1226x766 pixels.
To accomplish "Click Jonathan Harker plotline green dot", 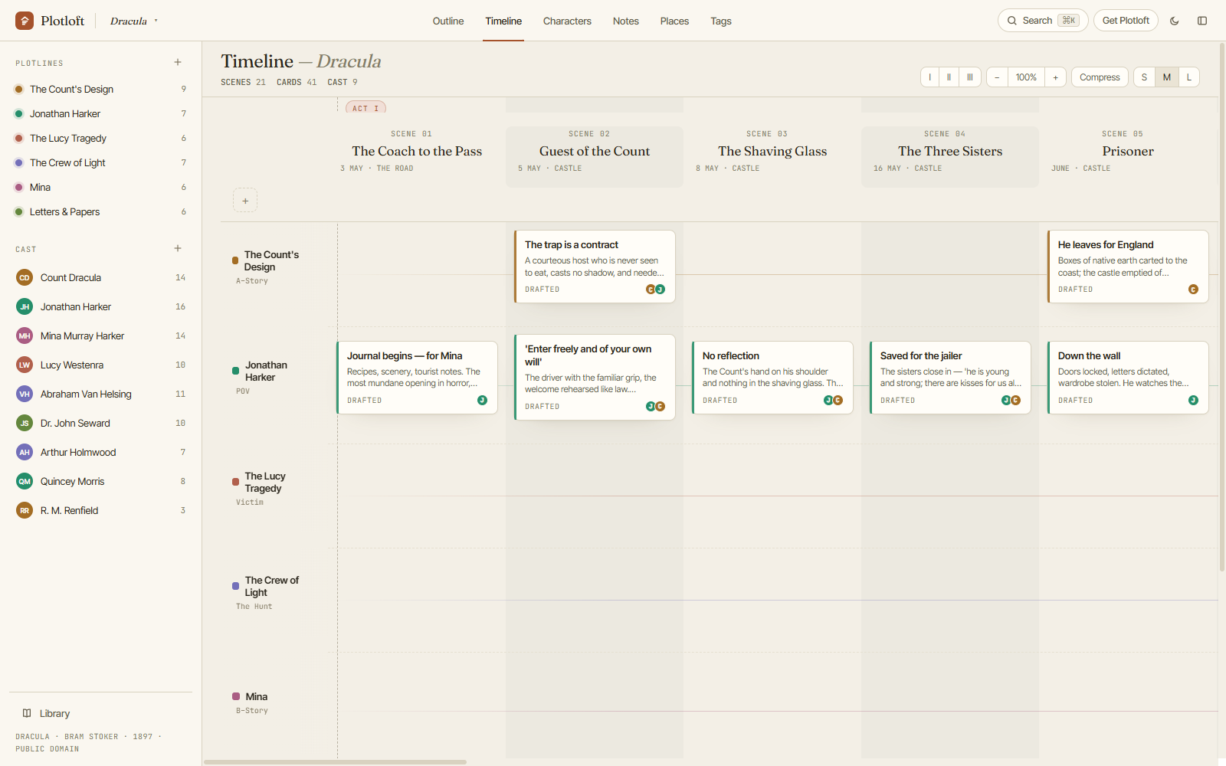I will click(x=19, y=113).
